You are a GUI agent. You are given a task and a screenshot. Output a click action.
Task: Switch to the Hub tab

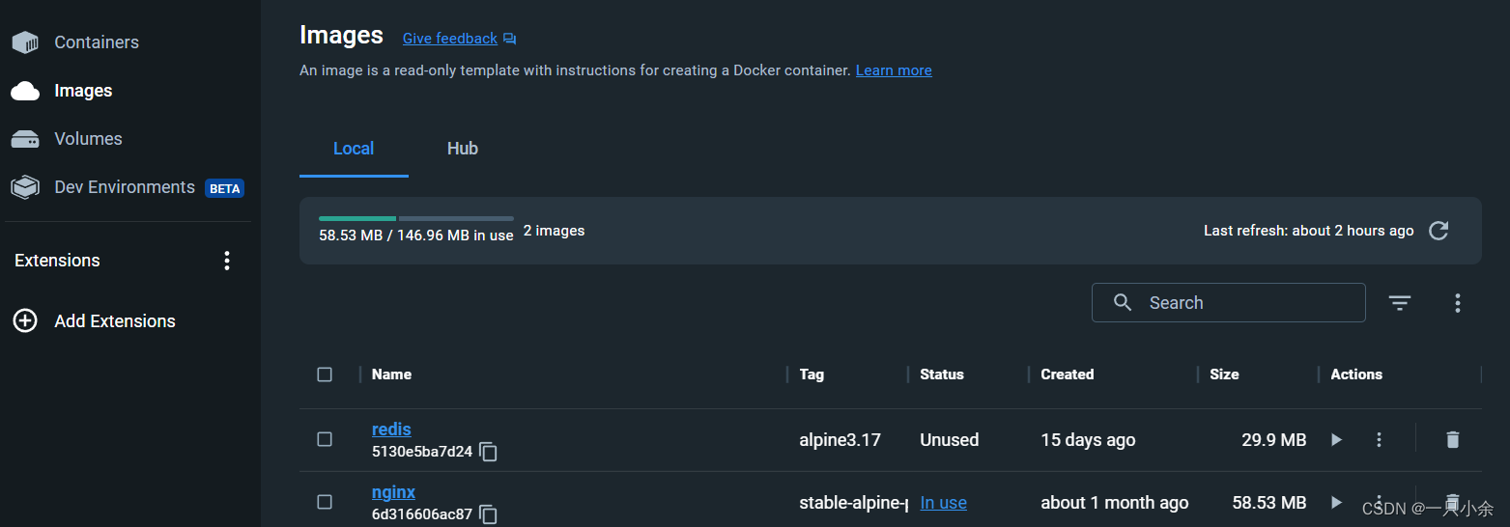point(462,149)
